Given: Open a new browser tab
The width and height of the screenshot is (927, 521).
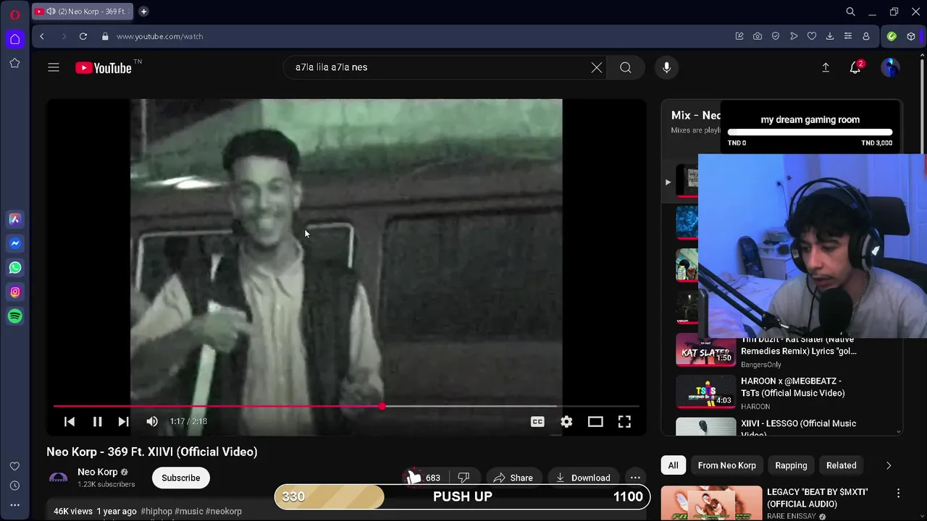Looking at the screenshot, I should tap(143, 12).
